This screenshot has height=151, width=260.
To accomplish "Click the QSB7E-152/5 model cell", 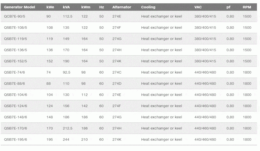I will pos(15,61).
